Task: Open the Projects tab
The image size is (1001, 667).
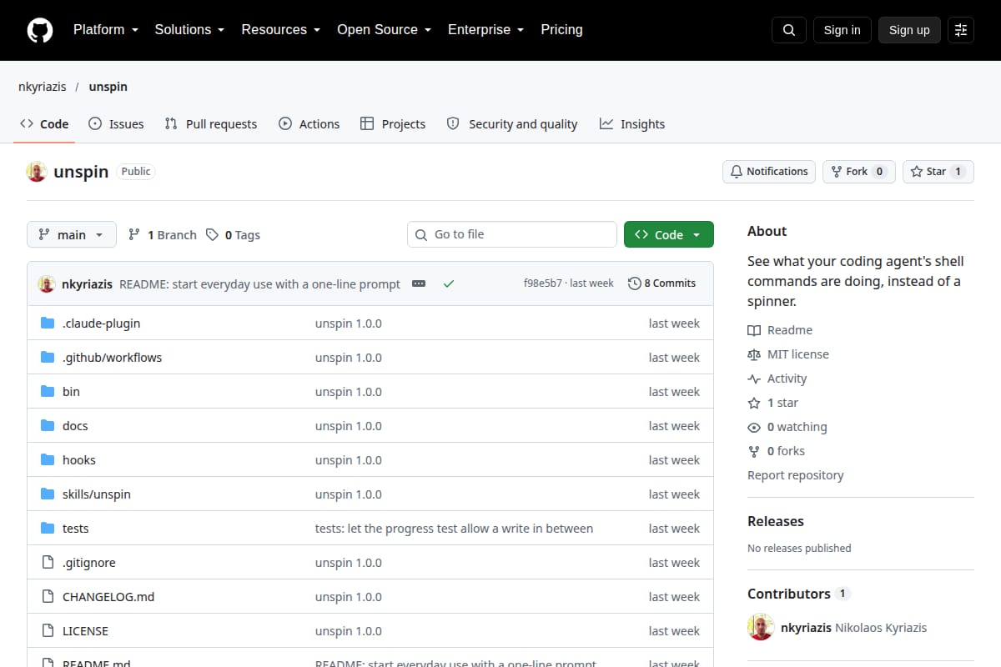Action: [393, 124]
